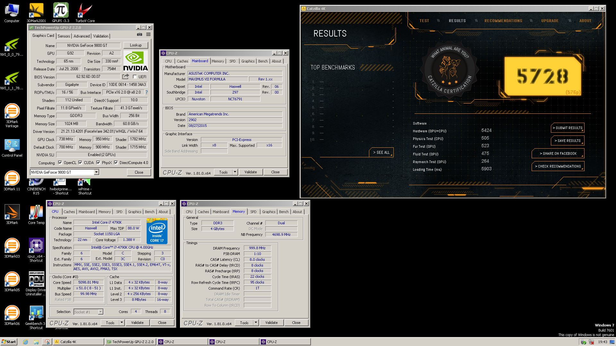Open the NVI_1_1_78 NVIDIA icon
This screenshot has height=346, width=616.
pyautogui.click(x=12, y=81)
